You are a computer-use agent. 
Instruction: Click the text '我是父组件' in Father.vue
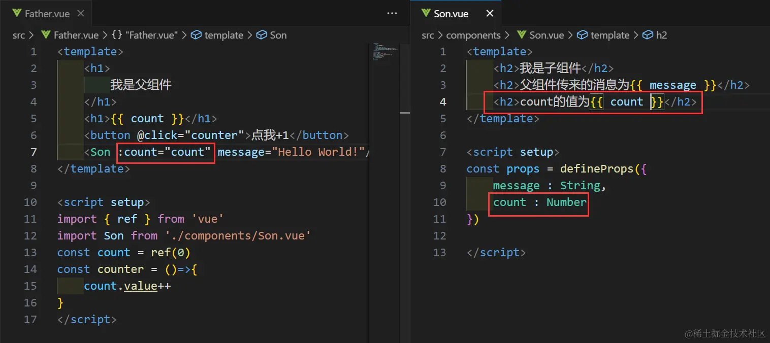tap(141, 85)
